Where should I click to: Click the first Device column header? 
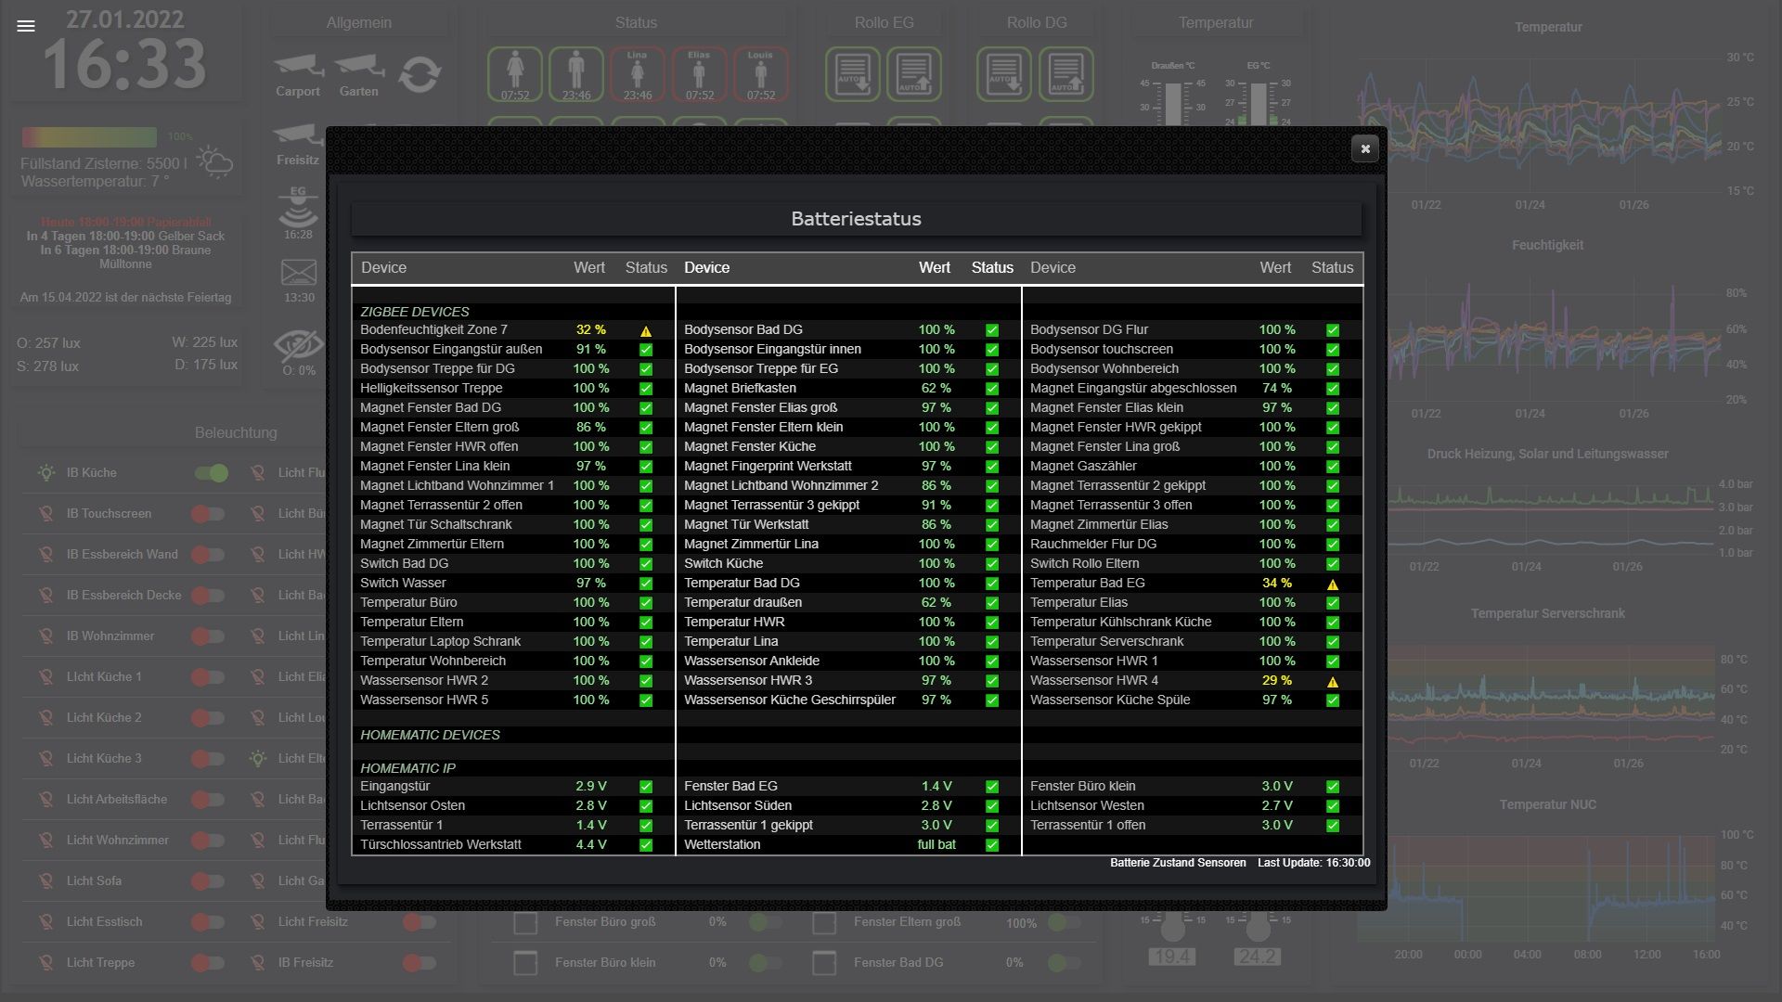(383, 268)
